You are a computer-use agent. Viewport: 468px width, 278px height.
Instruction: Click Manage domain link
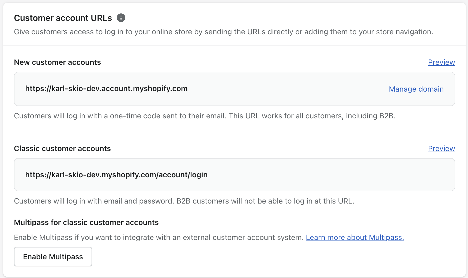pyautogui.click(x=416, y=89)
